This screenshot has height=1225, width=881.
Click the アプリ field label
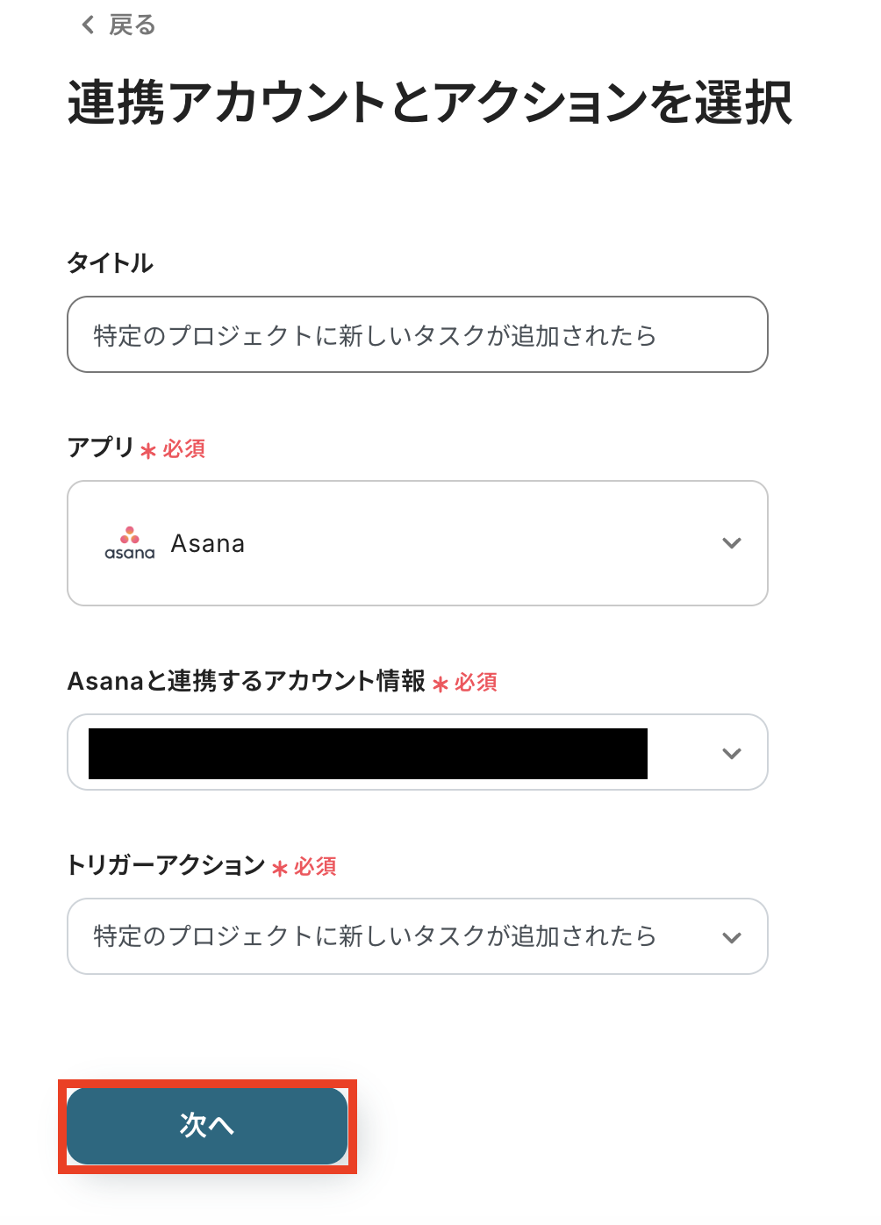tap(101, 448)
